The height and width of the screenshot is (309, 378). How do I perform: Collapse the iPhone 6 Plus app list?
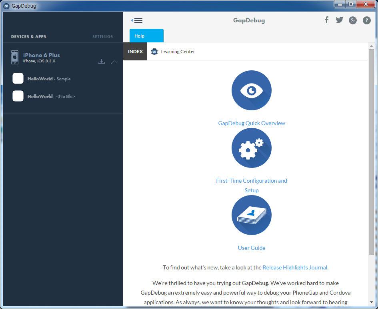coord(114,62)
